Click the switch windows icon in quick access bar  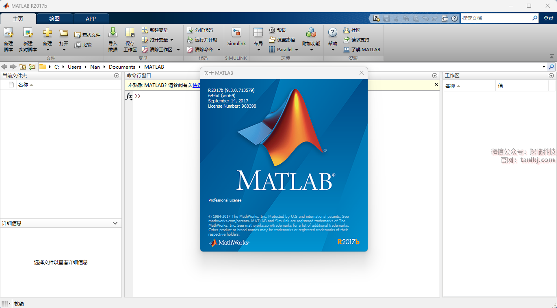pyautogui.click(x=445, y=18)
